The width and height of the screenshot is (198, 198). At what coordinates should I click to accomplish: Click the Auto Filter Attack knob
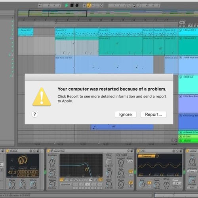click(x=52, y=173)
